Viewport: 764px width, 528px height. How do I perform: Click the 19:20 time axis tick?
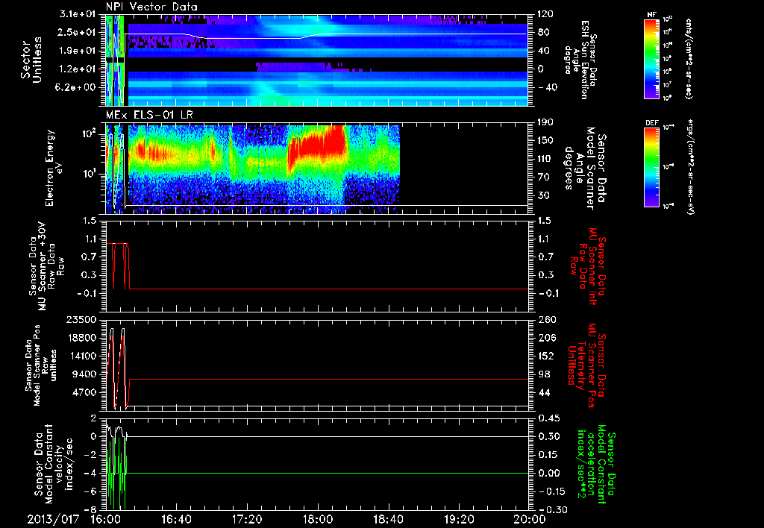click(459, 519)
